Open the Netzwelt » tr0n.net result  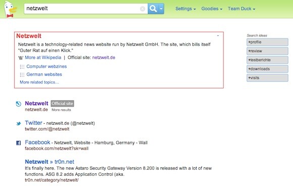(x=50, y=162)
